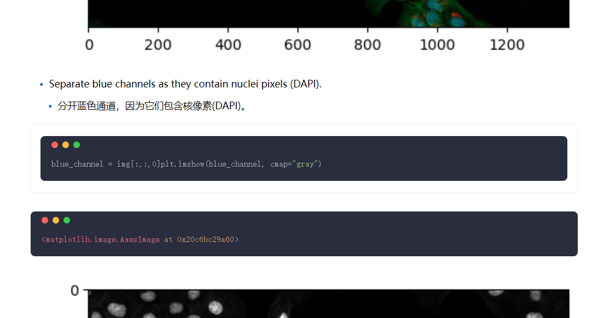Click the yellow dot in matplotlib output block

(56, 220)
